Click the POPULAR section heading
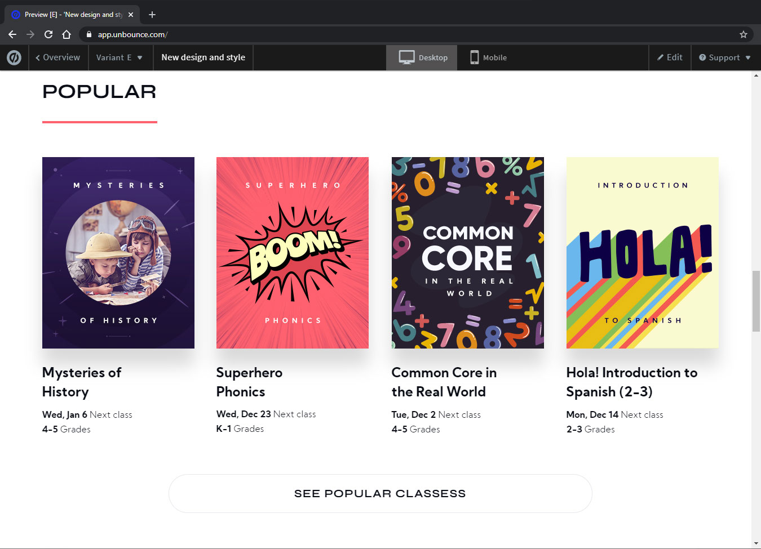 99,92
